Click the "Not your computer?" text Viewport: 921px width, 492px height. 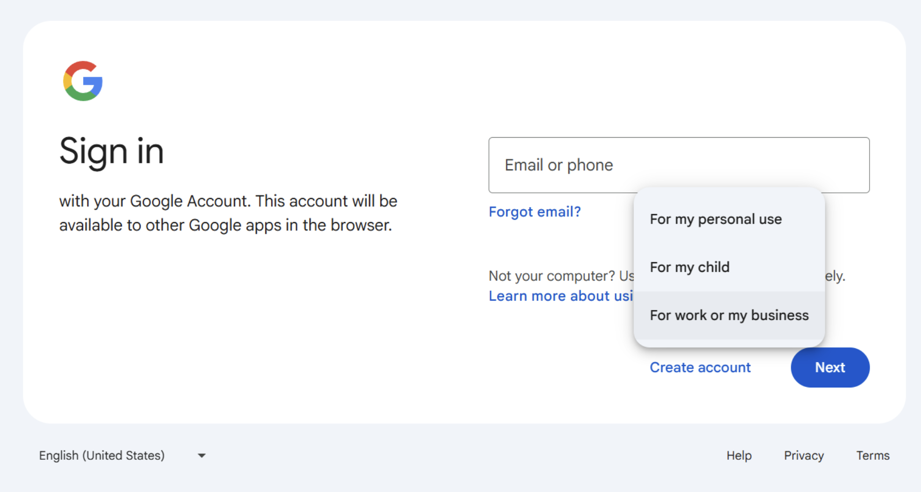pyautogui.click(x=551, y=276)
